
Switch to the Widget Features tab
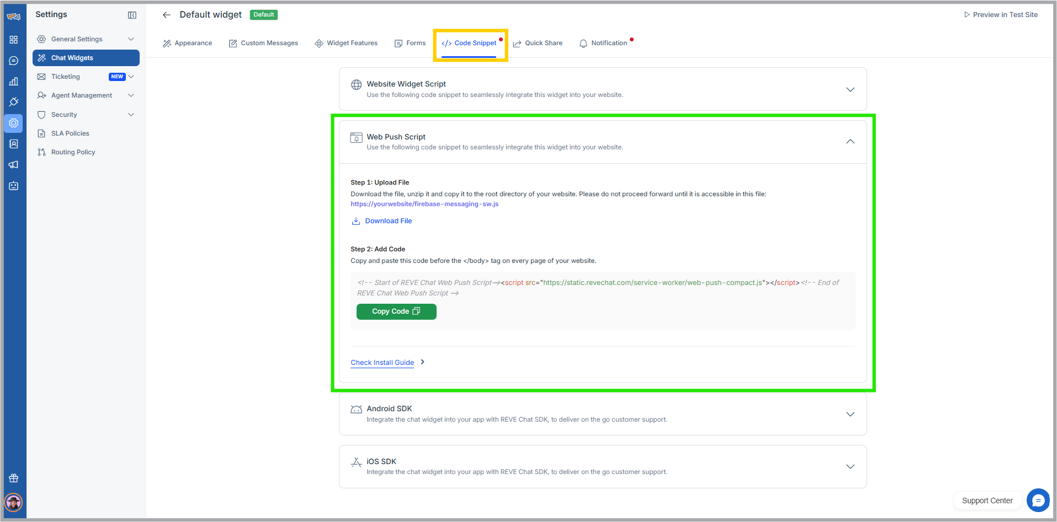(x=346, y=43)
